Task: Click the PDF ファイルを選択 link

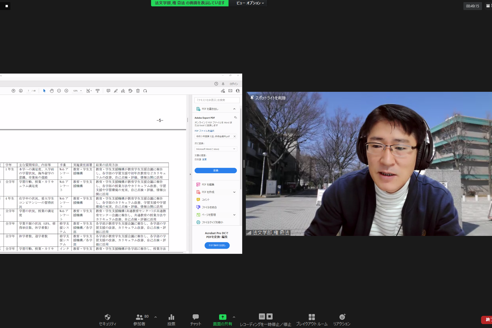Action: point(205,131)
